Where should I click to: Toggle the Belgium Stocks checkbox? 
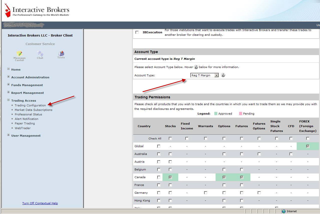[x=170, y=169]
